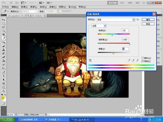Open the Window menu

(72, 7)
